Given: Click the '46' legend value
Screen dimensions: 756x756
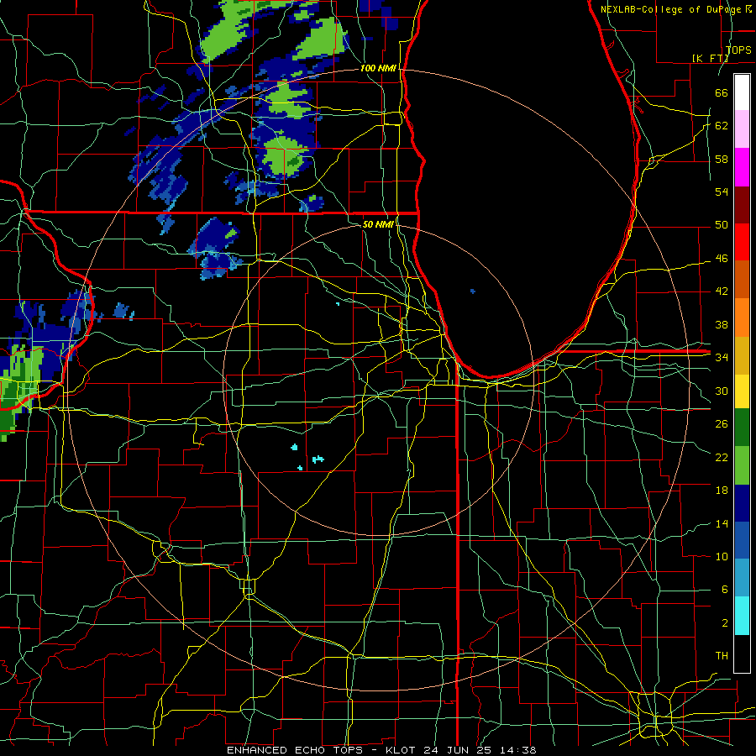Looking at the screenshot, I should tap(722, 259).
